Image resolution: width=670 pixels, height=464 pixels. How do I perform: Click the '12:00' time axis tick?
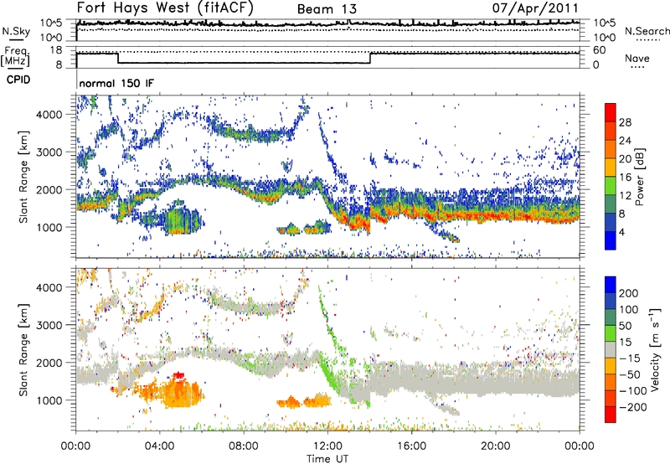coord(327,446)
